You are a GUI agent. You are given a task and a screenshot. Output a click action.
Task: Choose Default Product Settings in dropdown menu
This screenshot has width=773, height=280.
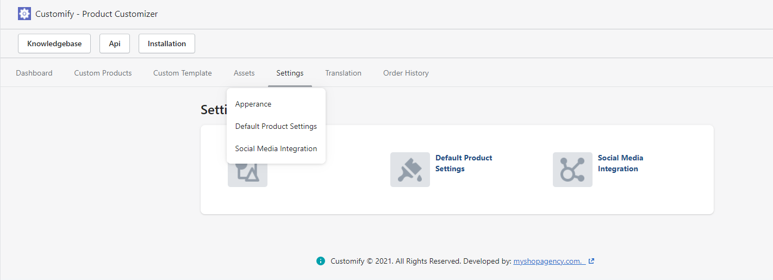pos(276,126)
